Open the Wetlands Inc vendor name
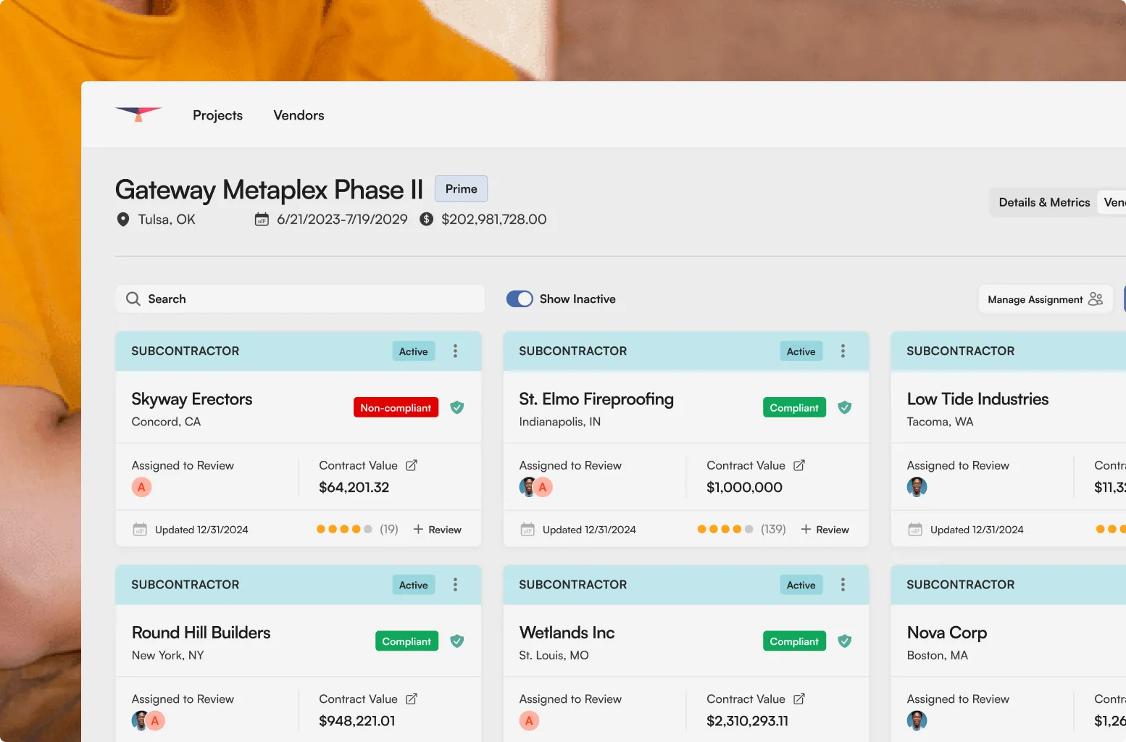Image resolution: width=1126 pixels, height=742 pixels. pyautogui.click(x=567, y=633)
